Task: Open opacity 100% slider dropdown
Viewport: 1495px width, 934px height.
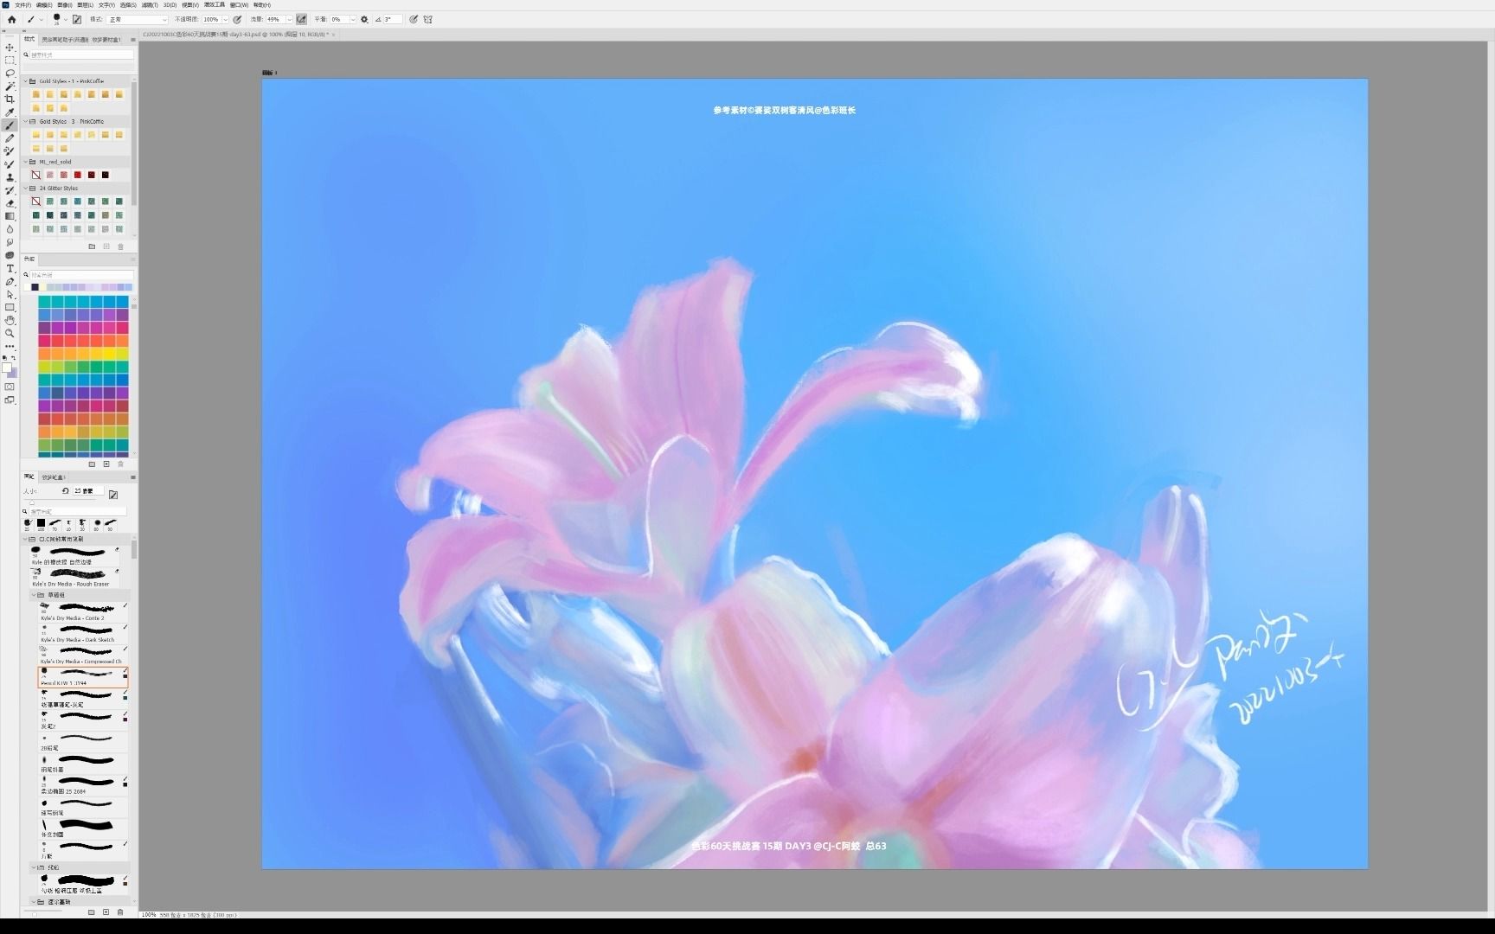Action: tap(226, 19)
